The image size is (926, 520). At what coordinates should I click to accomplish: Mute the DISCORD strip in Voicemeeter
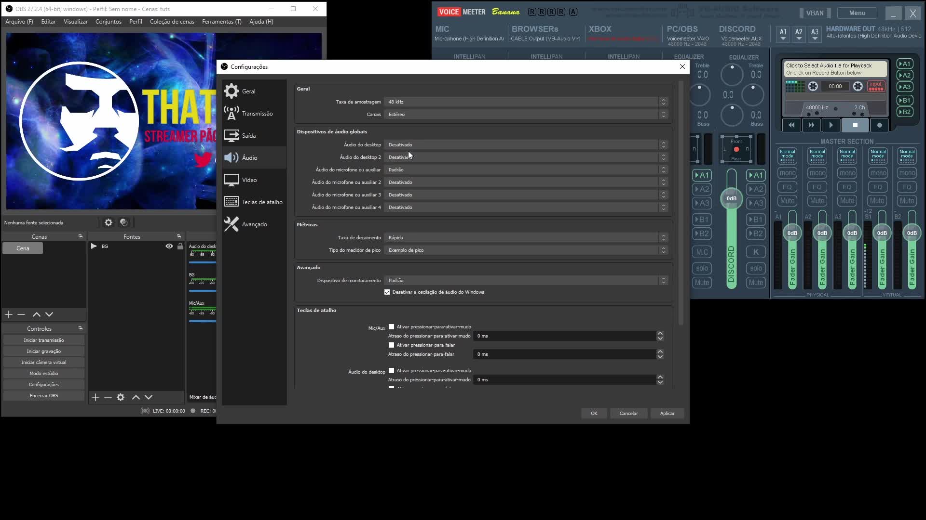pos(756,283)
